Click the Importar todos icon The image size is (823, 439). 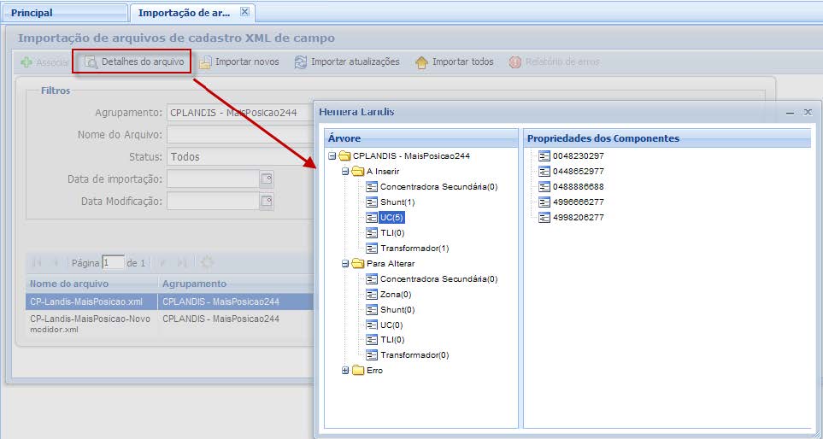coord(421,62)
